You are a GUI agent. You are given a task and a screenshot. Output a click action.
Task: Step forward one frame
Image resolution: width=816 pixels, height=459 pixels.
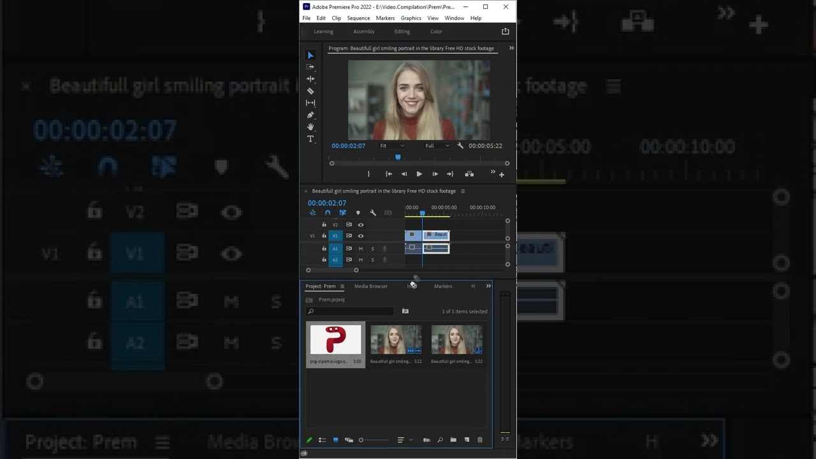pos(435,174)
